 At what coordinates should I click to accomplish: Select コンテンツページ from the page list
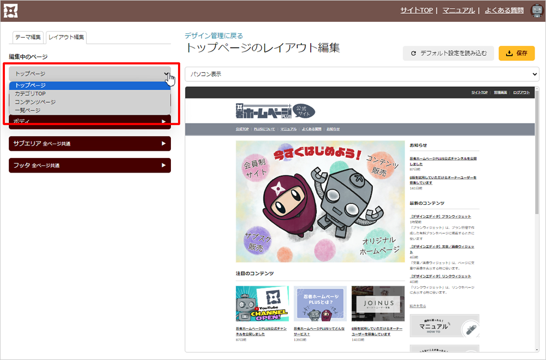35,102
